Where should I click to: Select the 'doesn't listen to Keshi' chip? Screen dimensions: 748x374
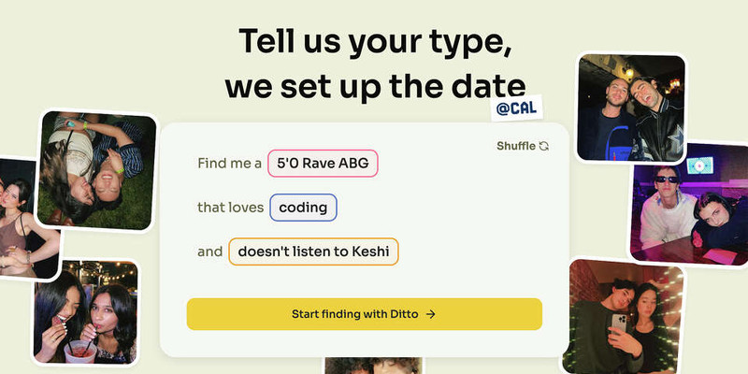pos(313,252)
